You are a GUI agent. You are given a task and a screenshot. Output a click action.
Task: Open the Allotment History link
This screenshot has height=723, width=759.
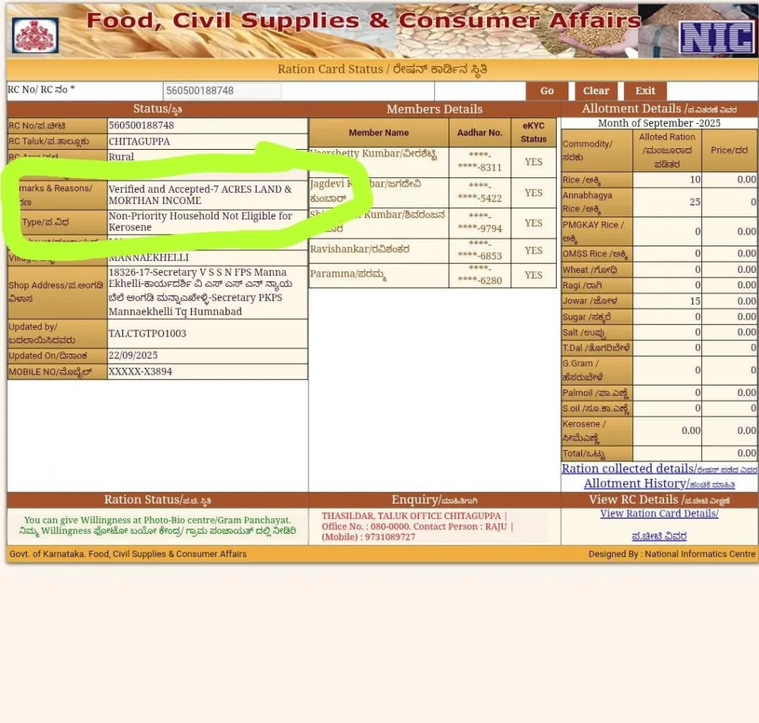[x=635, y=483]
